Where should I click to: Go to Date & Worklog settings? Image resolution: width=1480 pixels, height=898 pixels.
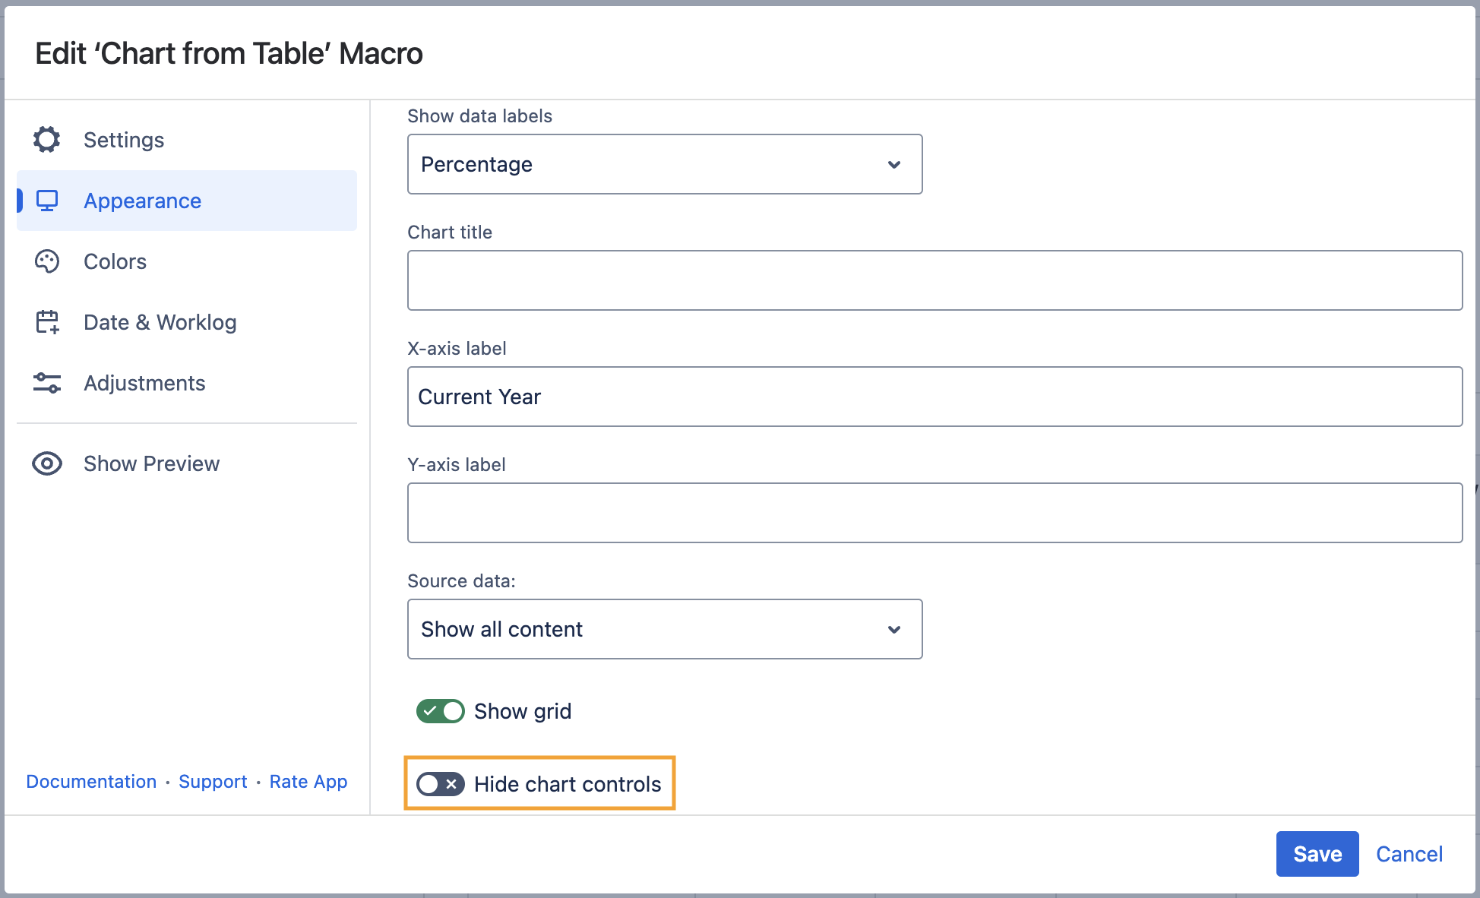click(x=160, y=322)
